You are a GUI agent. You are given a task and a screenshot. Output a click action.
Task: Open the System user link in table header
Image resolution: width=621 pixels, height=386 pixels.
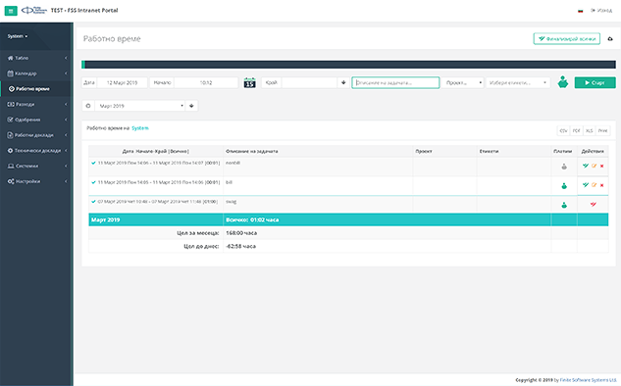(140, 128)
